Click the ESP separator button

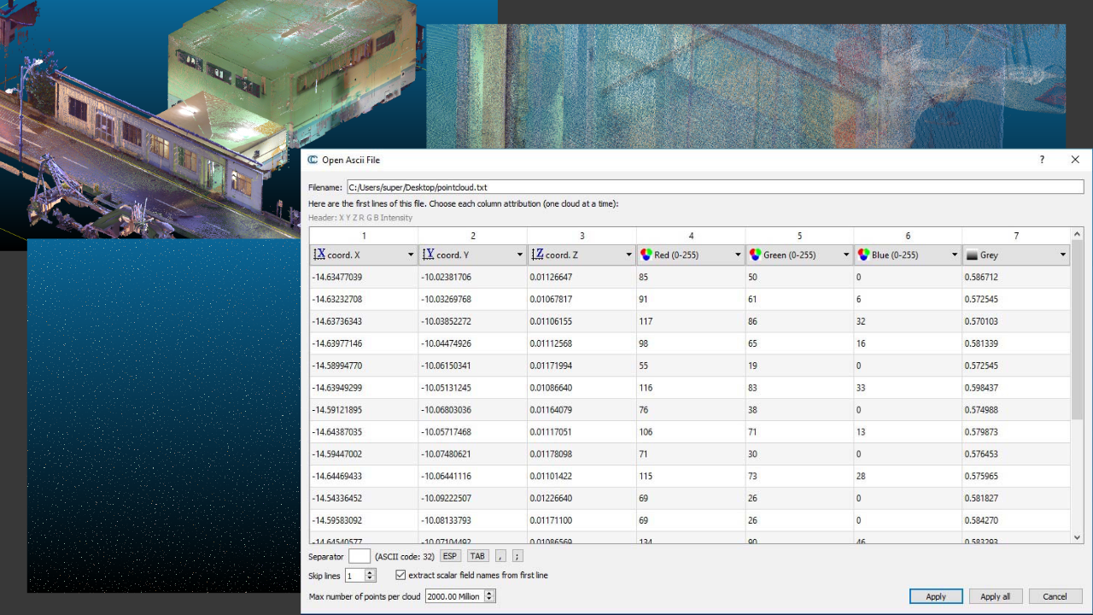[450, 556]
